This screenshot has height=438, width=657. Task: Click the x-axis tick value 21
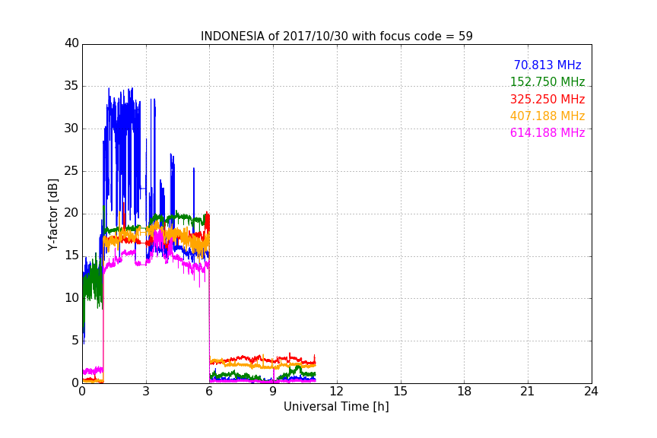click(x=528, y=392)
